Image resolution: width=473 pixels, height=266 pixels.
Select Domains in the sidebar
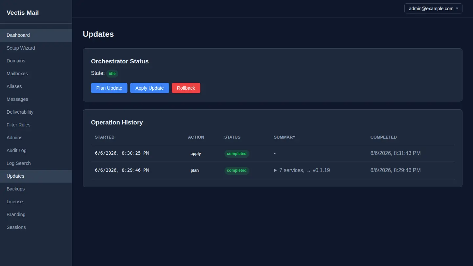(36, 61)
